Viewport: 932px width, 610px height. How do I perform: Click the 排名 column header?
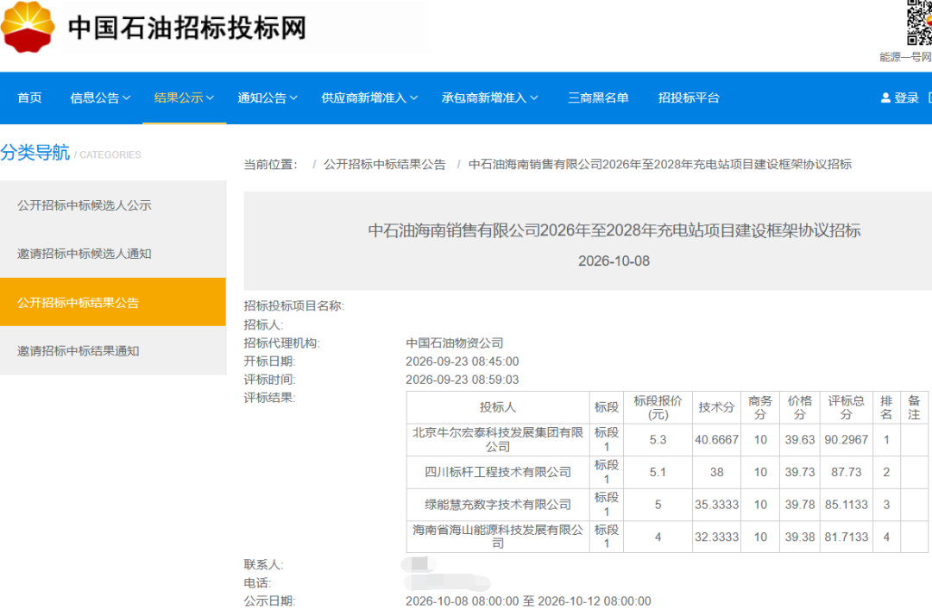(x=886, y=407)
